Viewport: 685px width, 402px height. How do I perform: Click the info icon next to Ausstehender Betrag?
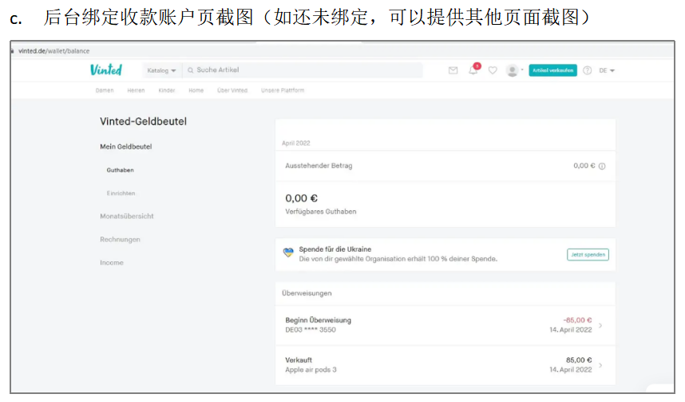tap(602, 166)
